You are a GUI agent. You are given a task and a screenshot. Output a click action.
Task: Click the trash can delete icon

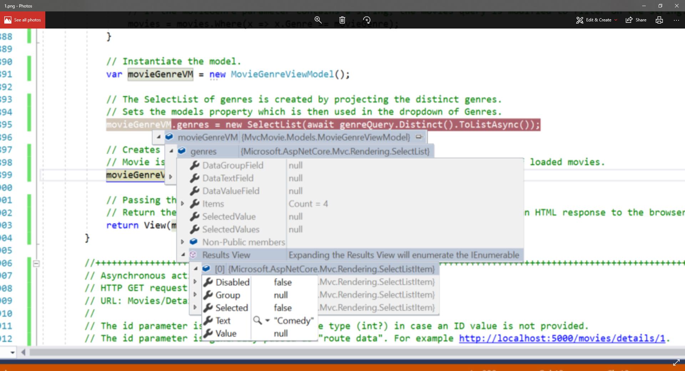[x=342, y=20]
